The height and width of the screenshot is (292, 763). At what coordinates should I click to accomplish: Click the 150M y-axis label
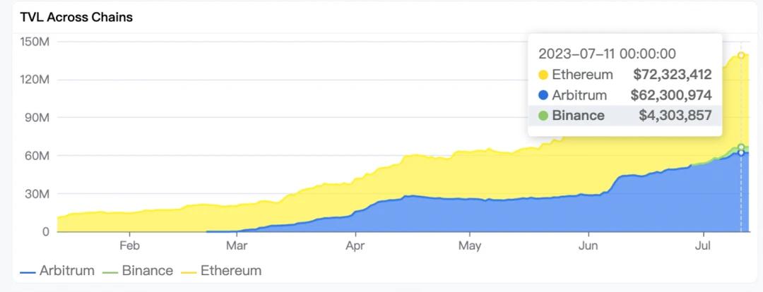tap(34, 42)
